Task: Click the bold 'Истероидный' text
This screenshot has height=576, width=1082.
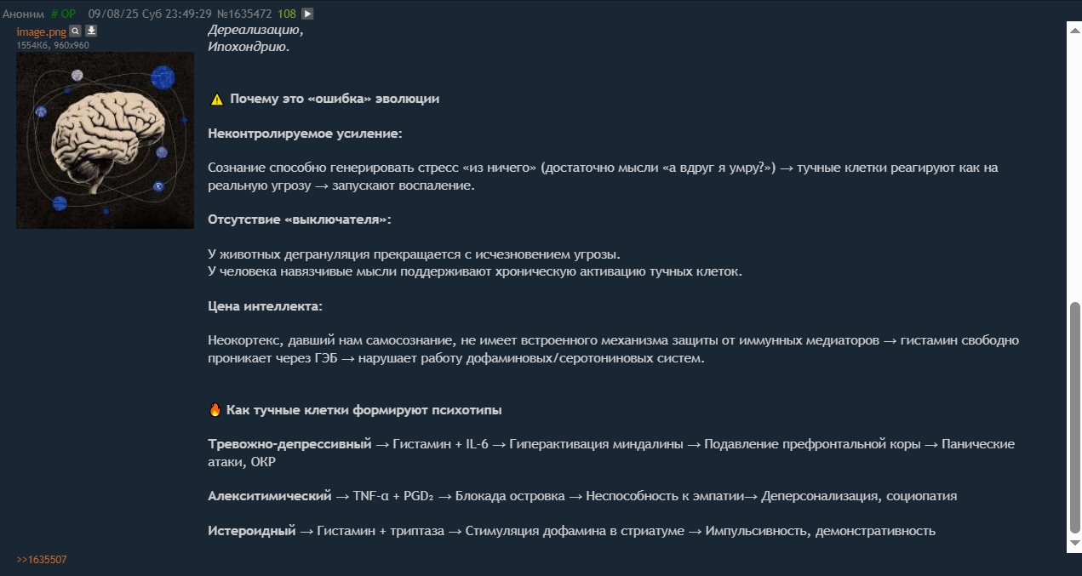Action: tap(251, 531)
